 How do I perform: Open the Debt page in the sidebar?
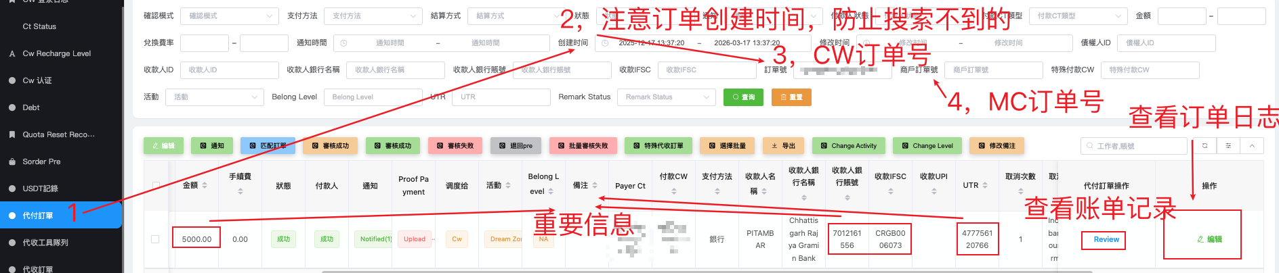(31, 107)
